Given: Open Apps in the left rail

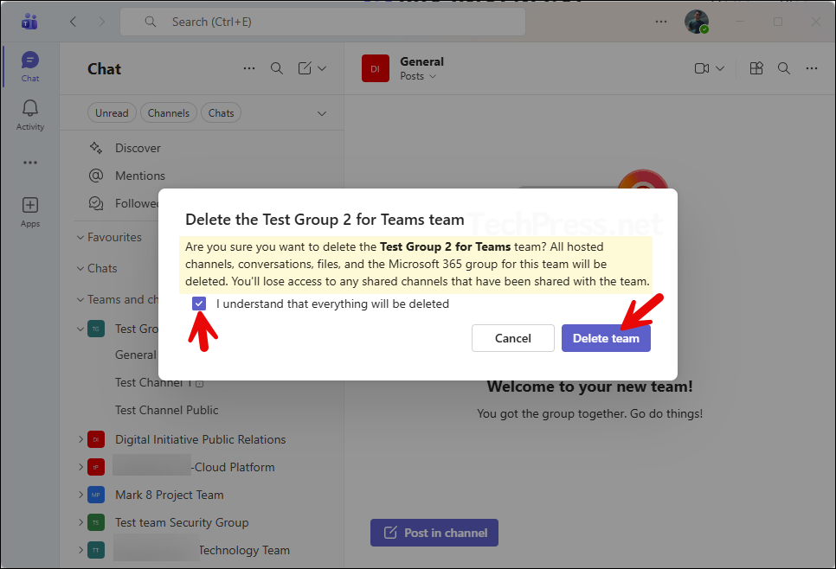Looking at the screenshot, I should [x=30, y=211].
